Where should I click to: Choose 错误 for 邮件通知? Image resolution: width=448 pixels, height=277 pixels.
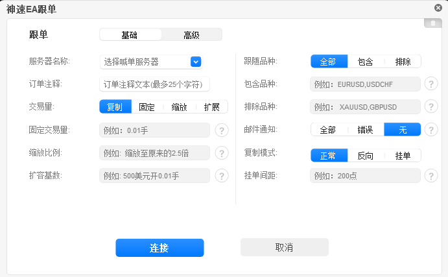pyautogui.click(x=366, y=130)
